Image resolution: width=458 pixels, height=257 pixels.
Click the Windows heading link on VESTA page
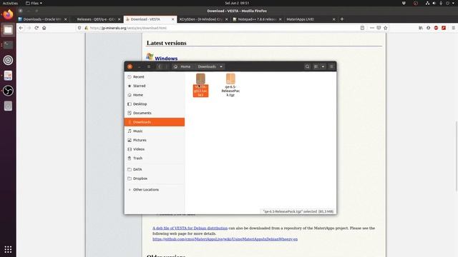(166, 59)
